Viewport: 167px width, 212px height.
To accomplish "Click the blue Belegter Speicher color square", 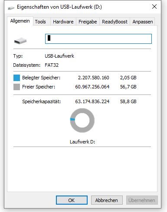I will [16, 78].
